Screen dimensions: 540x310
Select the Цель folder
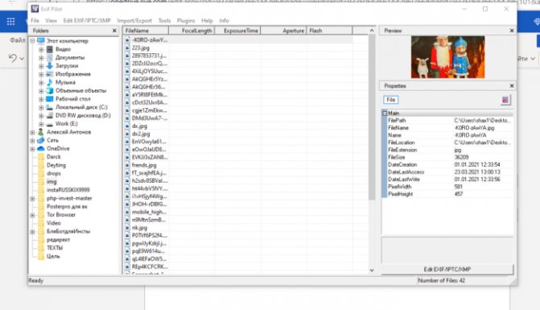tap(53, 256)
